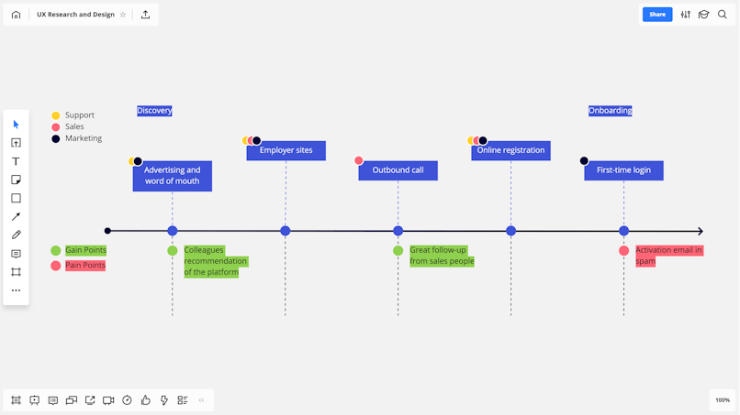
Task: Select the Sticky note tool
Action: pyautogui.click(x=16, y=180)
